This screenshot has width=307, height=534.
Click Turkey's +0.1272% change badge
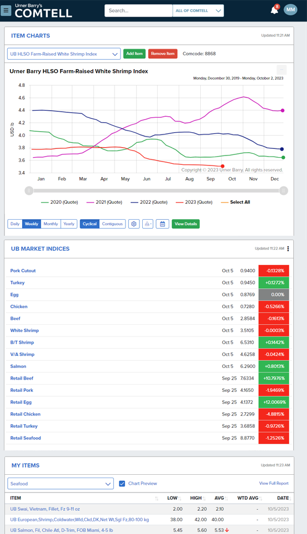point(274,283)
